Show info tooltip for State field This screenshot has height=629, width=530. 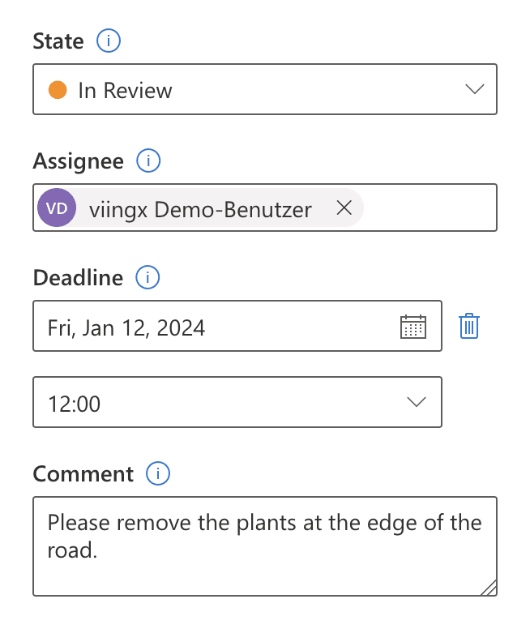[x=108, y=41]
